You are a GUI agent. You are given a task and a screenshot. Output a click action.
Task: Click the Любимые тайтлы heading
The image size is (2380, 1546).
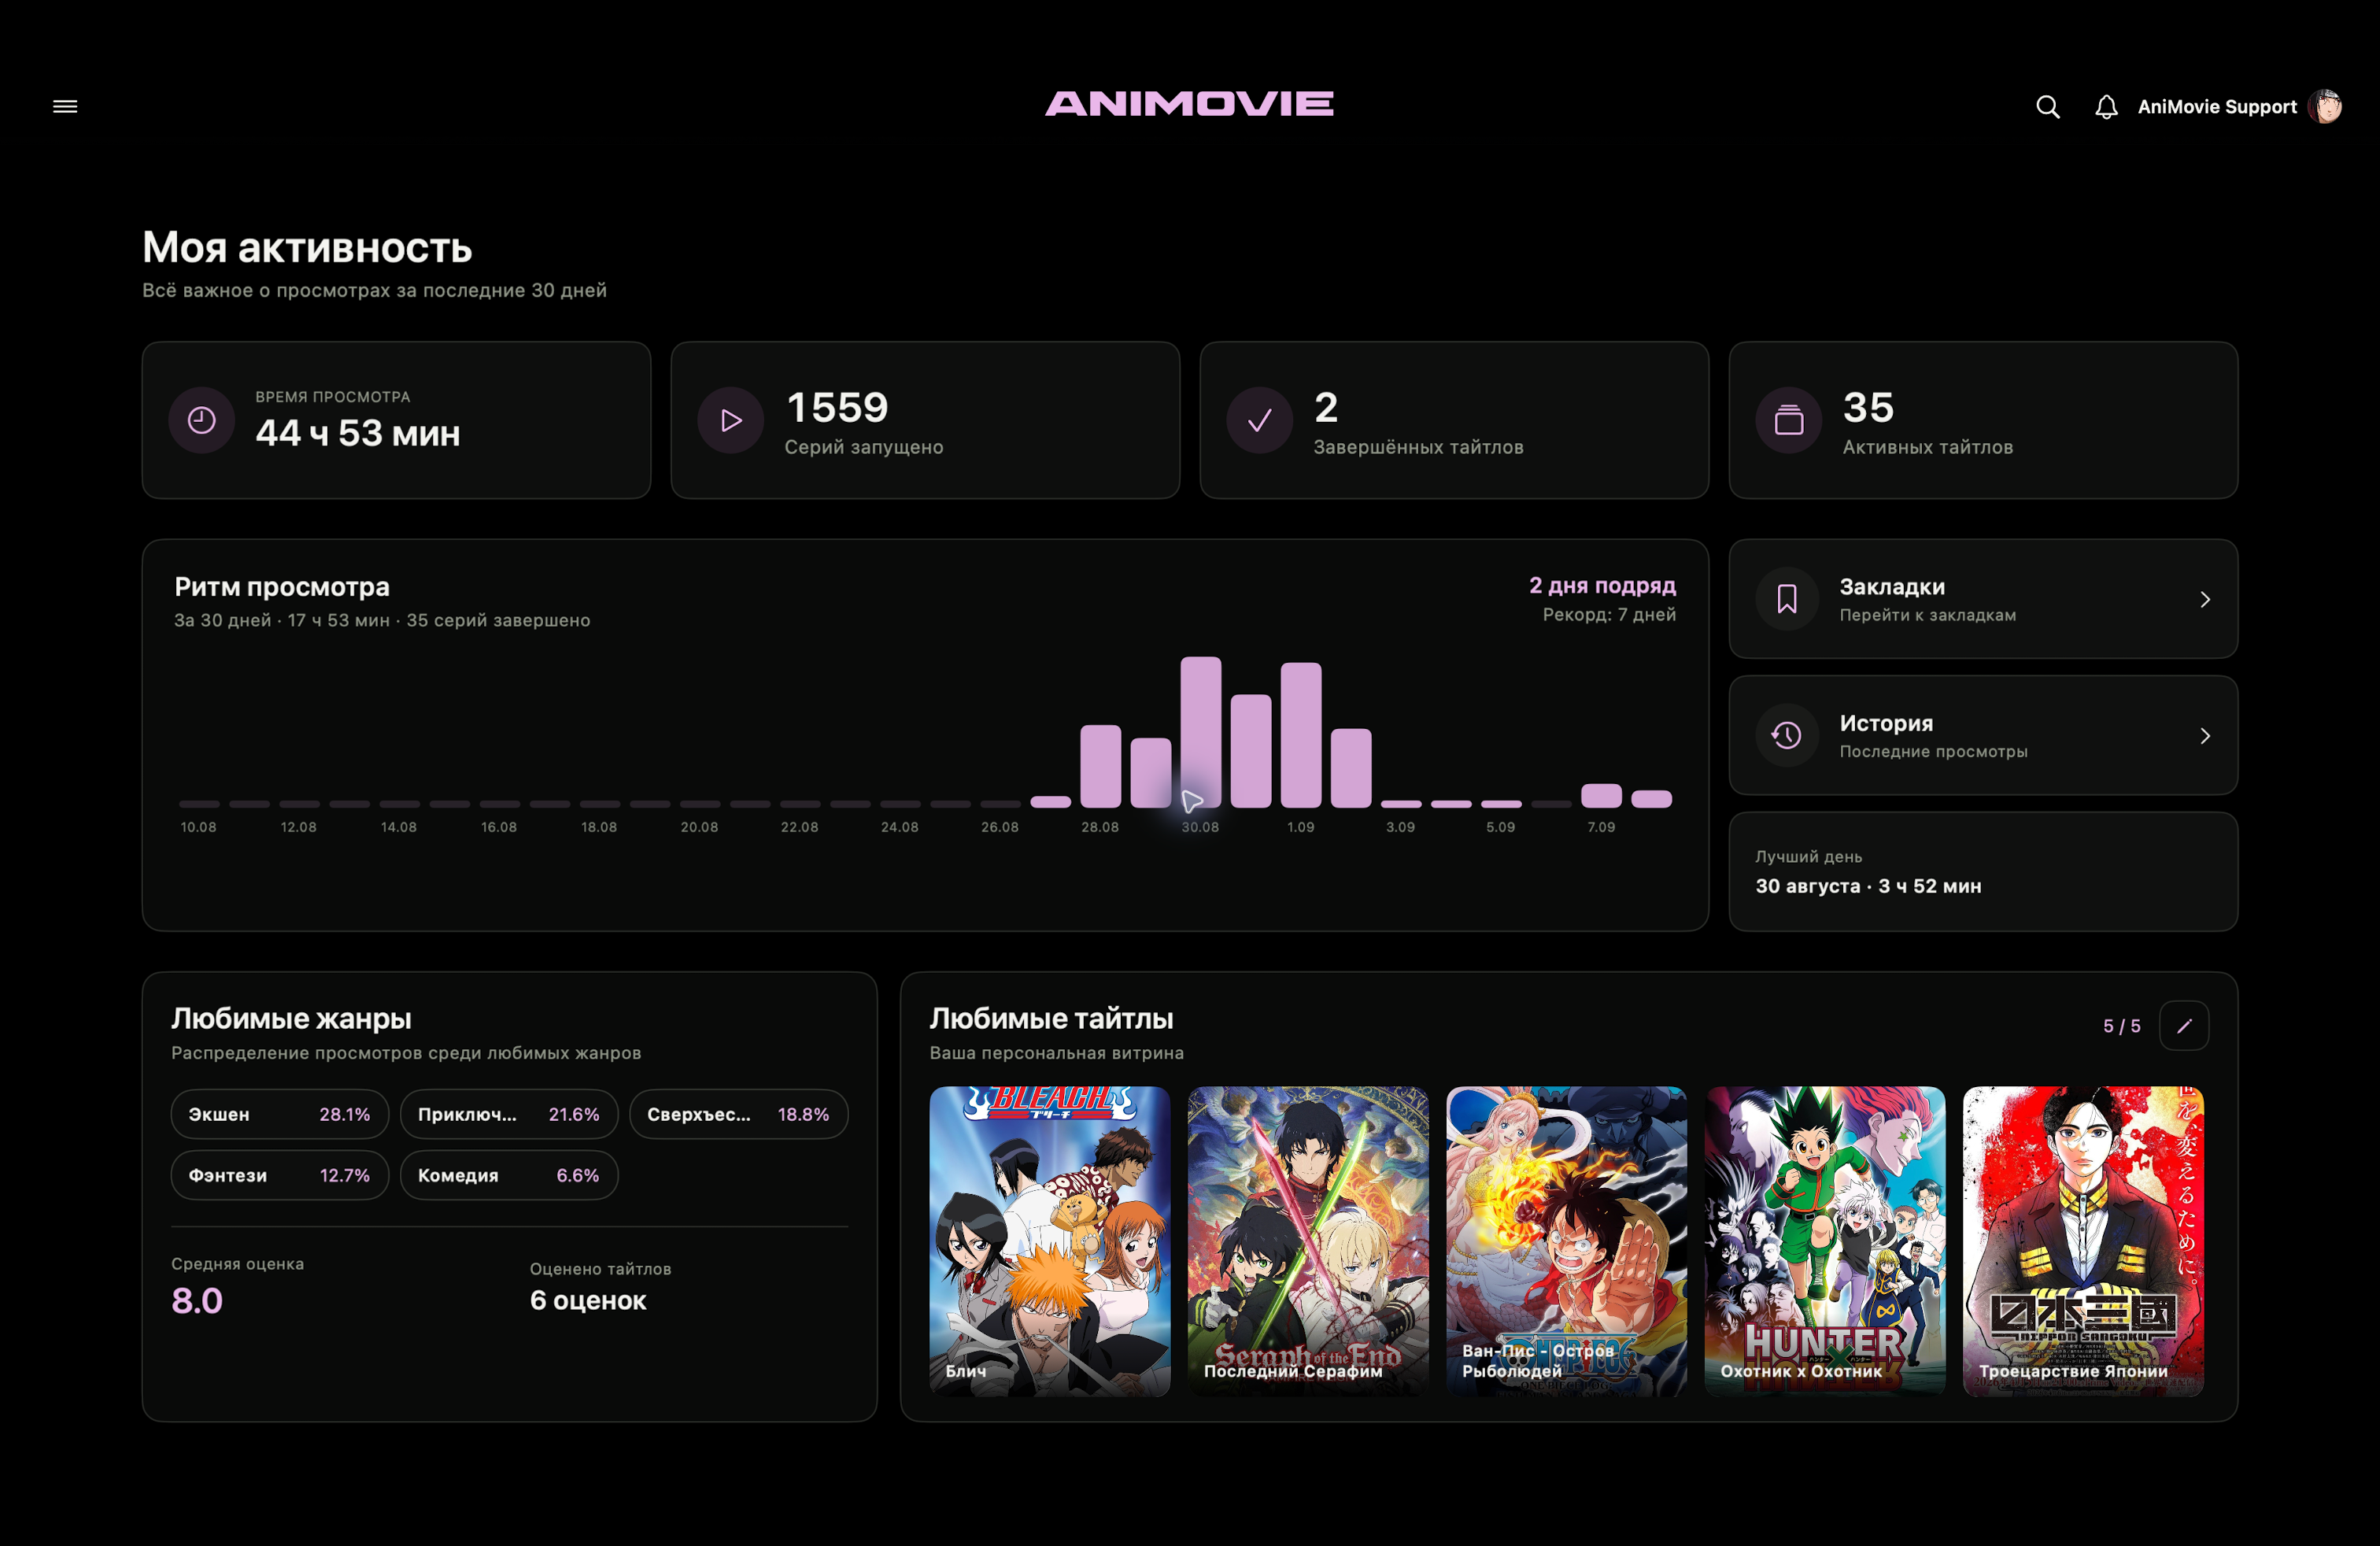click(1051, 1018)
